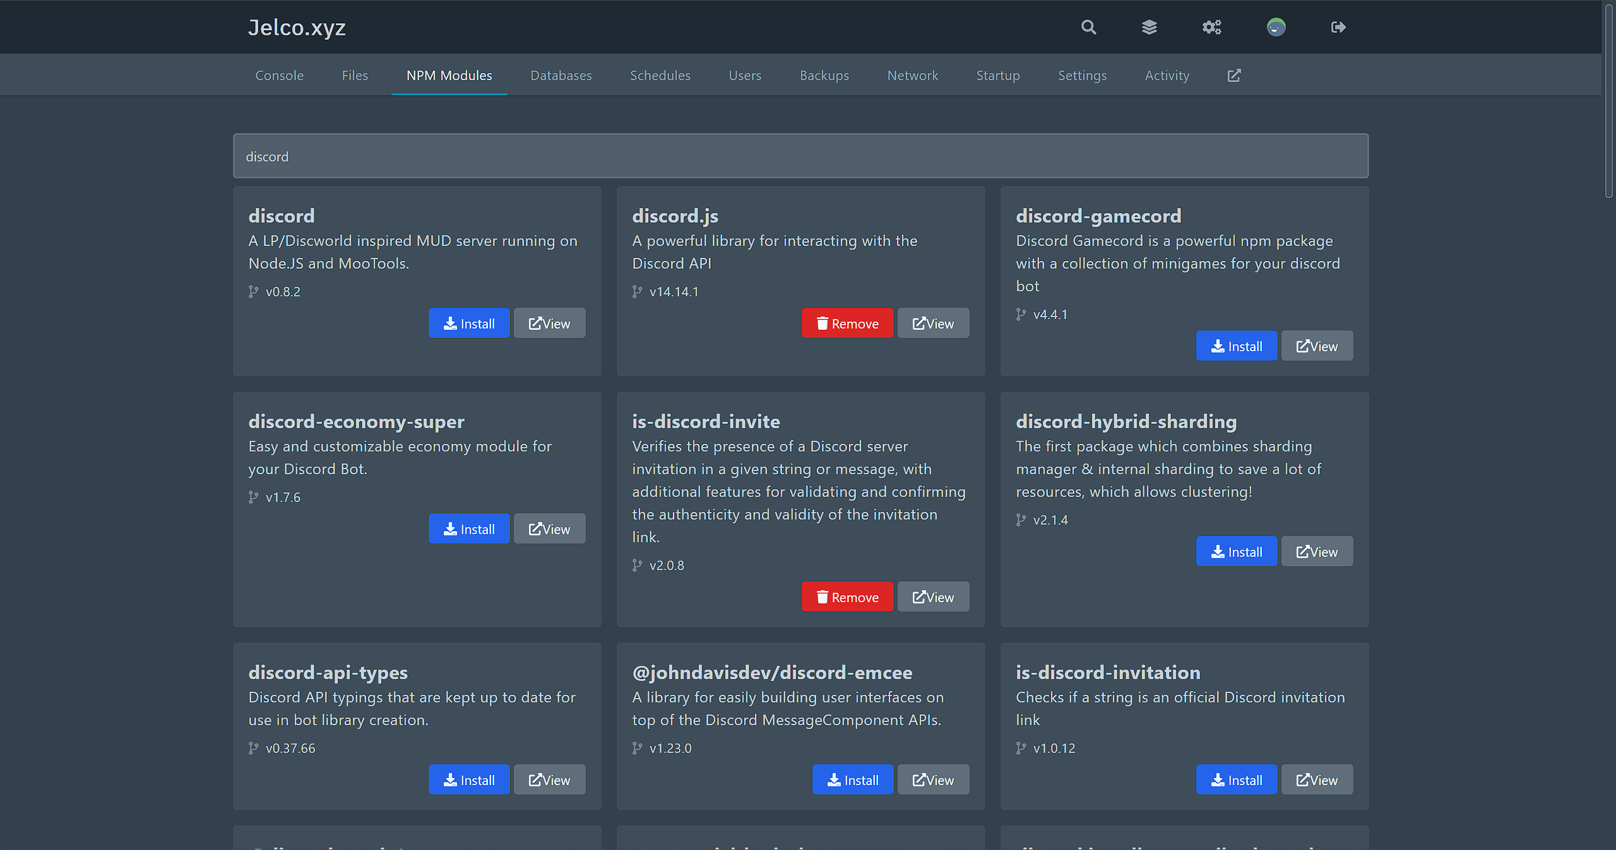View the discord package
Image resolution: width=1616 pixels, height=850 pixels.
(x=549, y=323)
